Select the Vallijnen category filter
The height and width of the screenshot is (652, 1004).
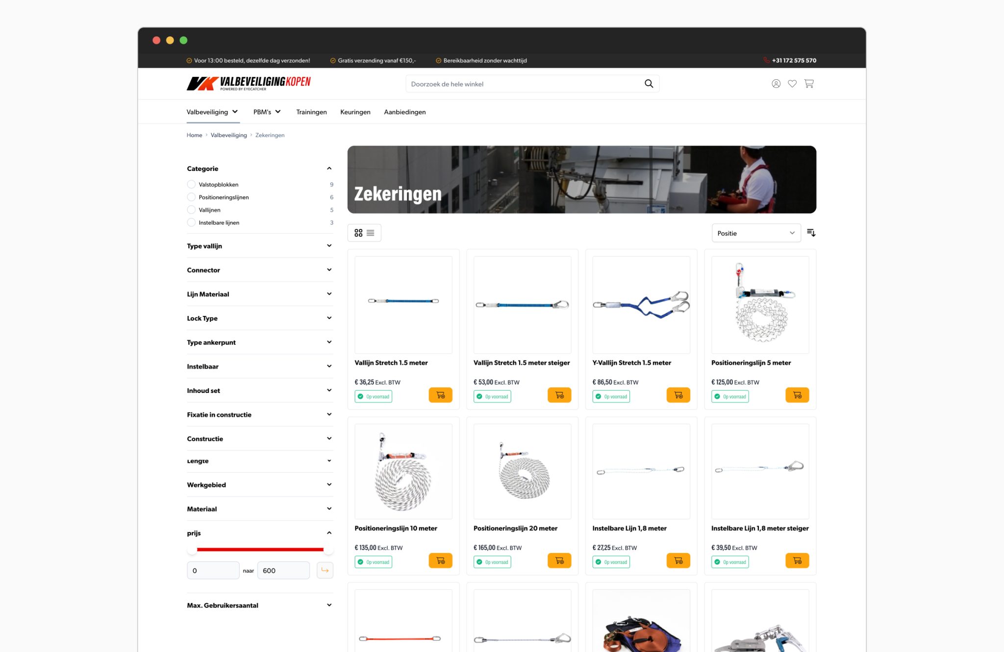coord(191,210)
